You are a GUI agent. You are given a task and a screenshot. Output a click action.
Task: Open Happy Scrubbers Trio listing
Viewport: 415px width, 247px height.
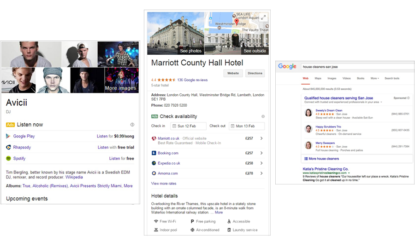pyautogui.click(x=328, y=126)
